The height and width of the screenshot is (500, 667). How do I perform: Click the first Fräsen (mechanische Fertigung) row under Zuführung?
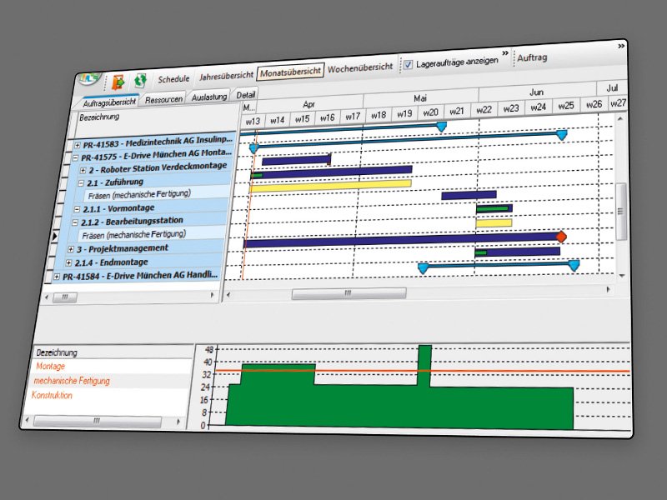pyautogui.click(x=158, y=194)
